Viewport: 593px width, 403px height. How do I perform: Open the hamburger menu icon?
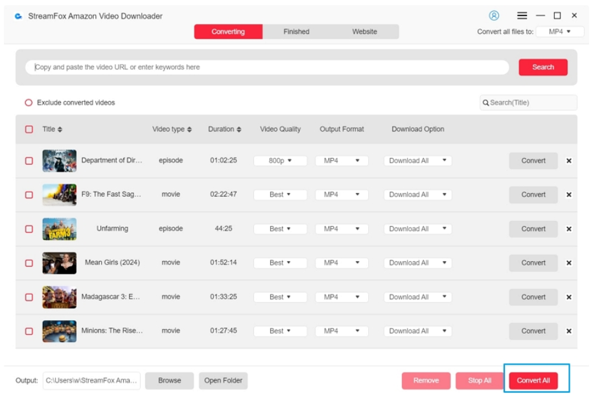(x=522, y=16)
